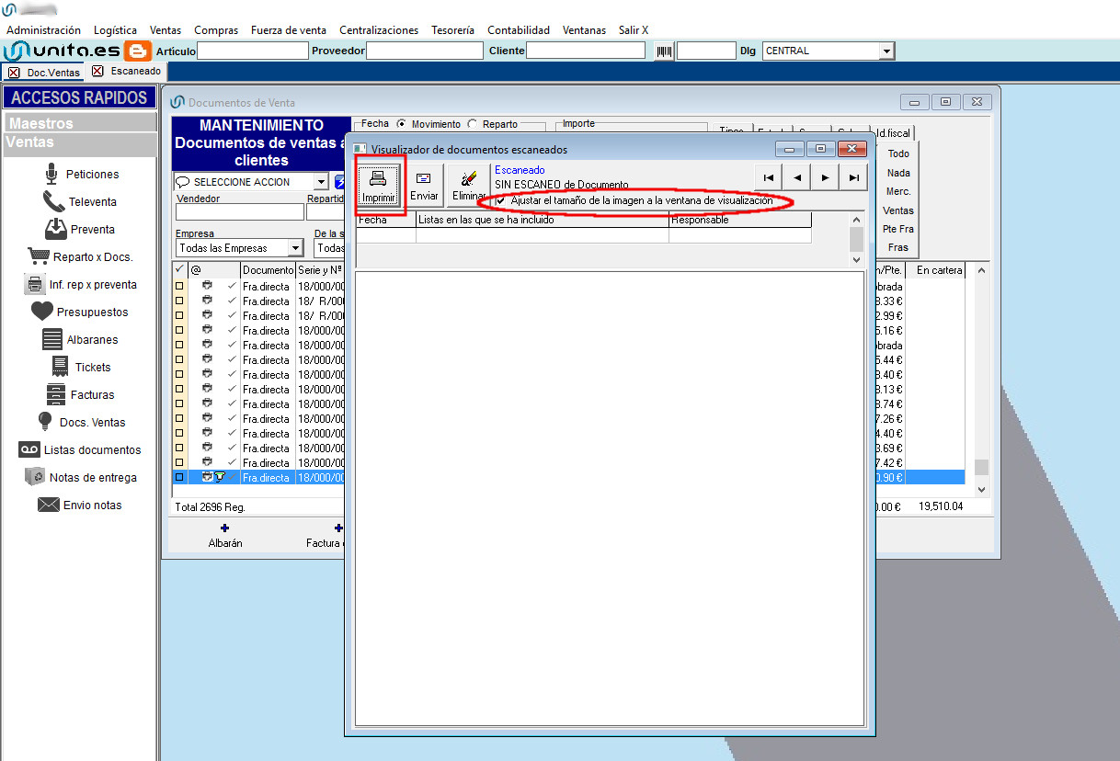Open Docs. Ventas lightbulb shortcut
Viewport: 1120px width, 761px height.
[x=80, y=422]
